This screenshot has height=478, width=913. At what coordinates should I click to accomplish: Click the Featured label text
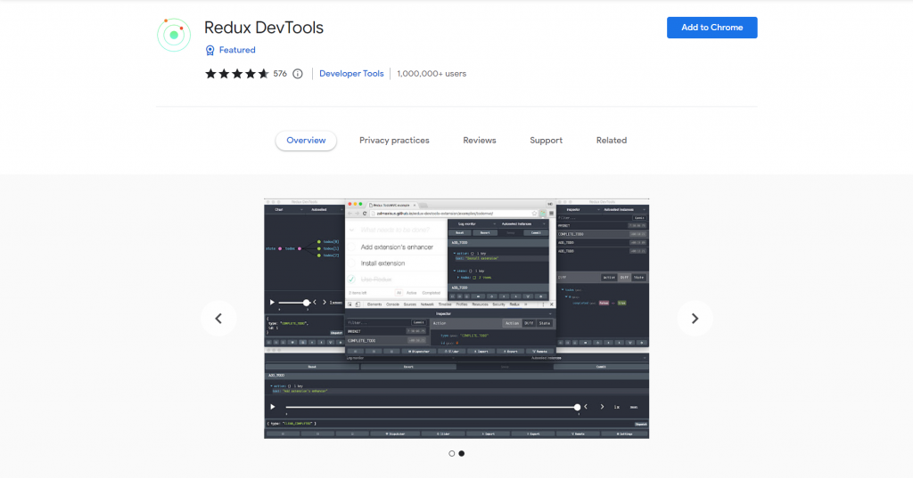(237, 50)
